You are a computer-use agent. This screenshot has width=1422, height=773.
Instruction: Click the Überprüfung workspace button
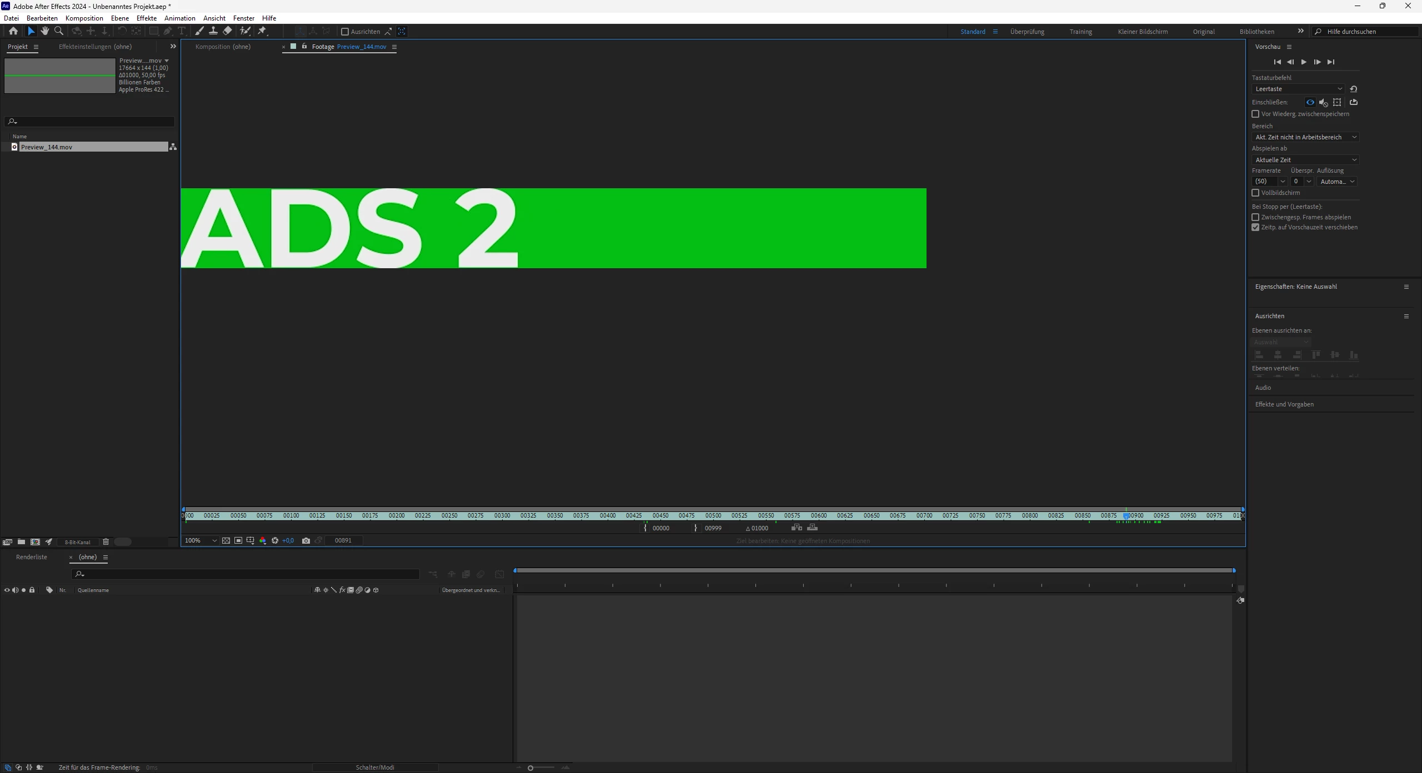coord(1027,32)
